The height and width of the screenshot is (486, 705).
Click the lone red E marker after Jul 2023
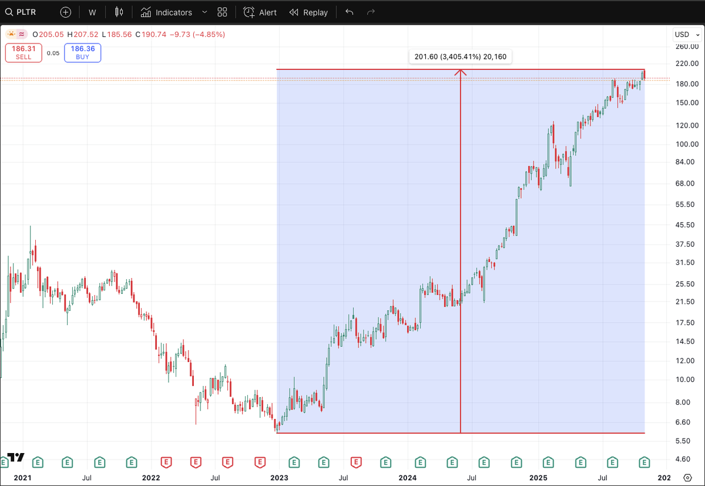coord(356,462)
